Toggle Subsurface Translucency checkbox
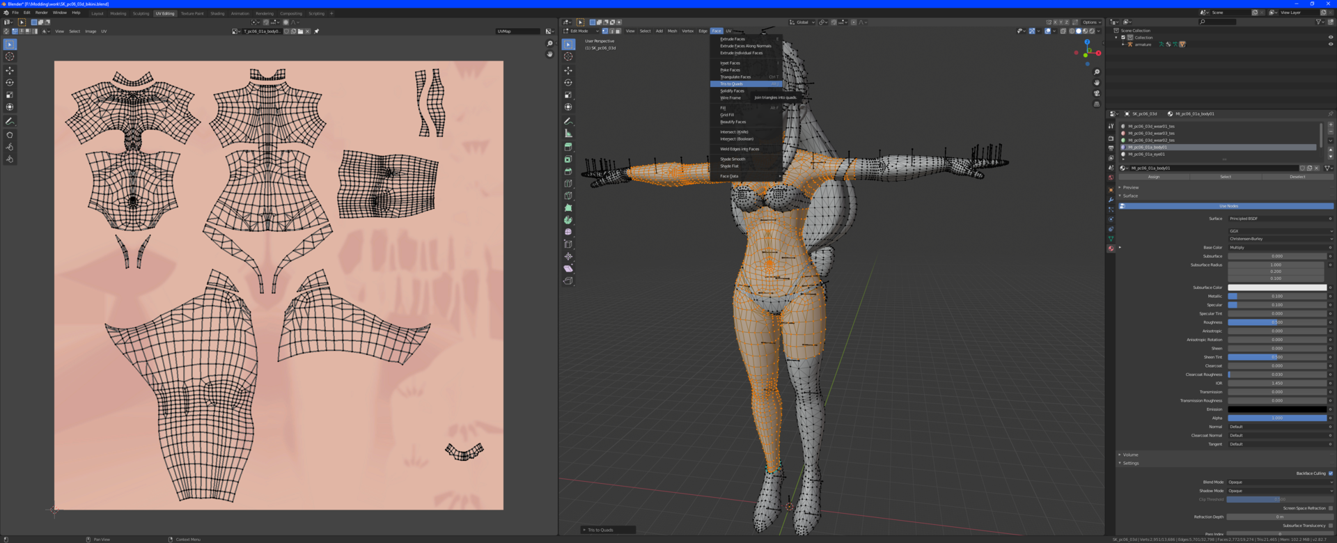This screenshot has width=1337, height=543. pyautogui.click(x=1330, y=526)
